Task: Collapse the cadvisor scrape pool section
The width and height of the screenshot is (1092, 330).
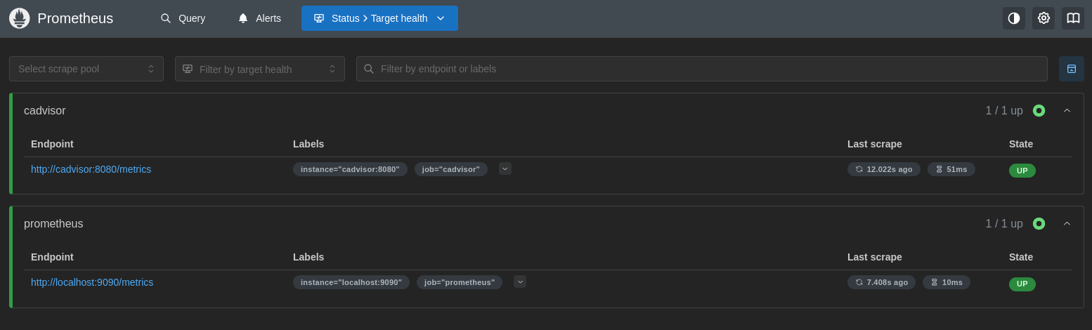Action: (x=1067, y=111)
